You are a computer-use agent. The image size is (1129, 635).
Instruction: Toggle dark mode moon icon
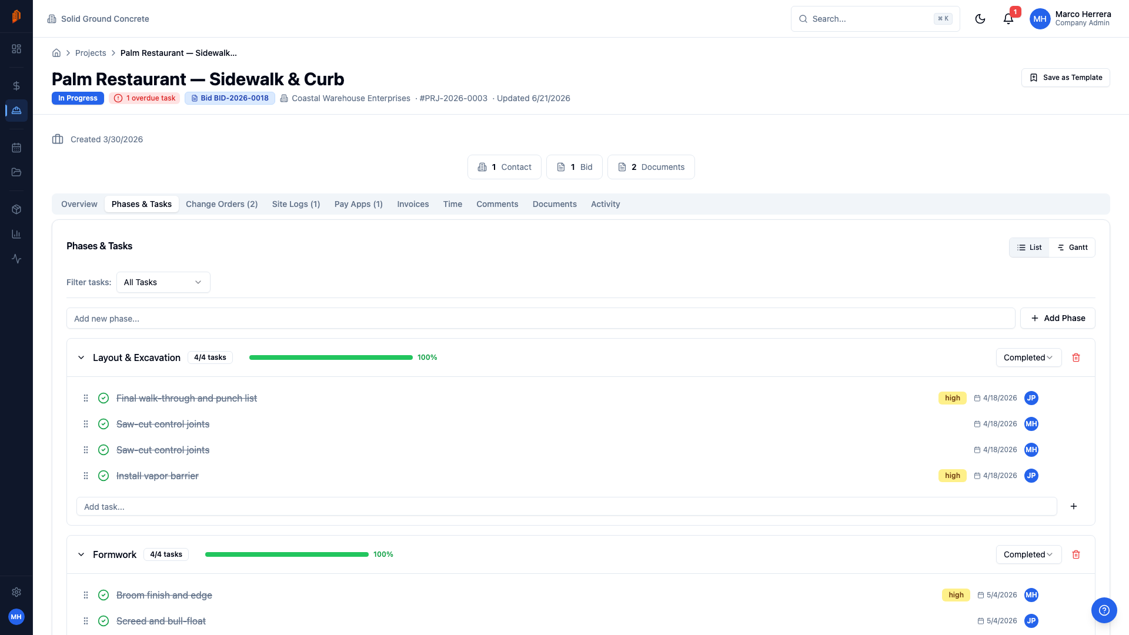(x=980, y=19)
